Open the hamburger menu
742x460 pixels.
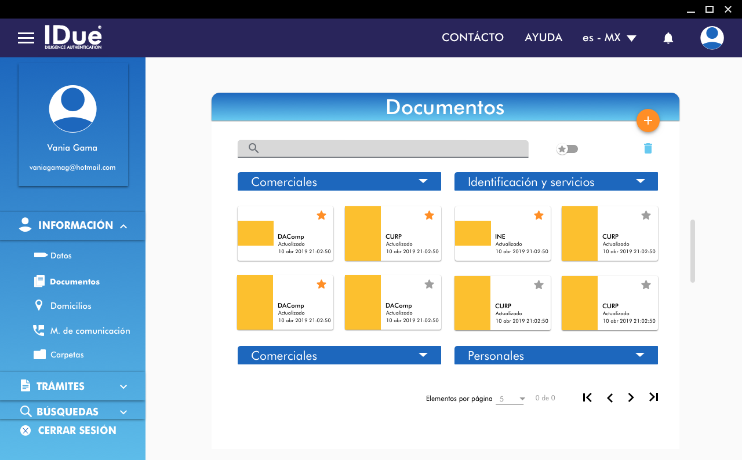[x=26, y=38]
